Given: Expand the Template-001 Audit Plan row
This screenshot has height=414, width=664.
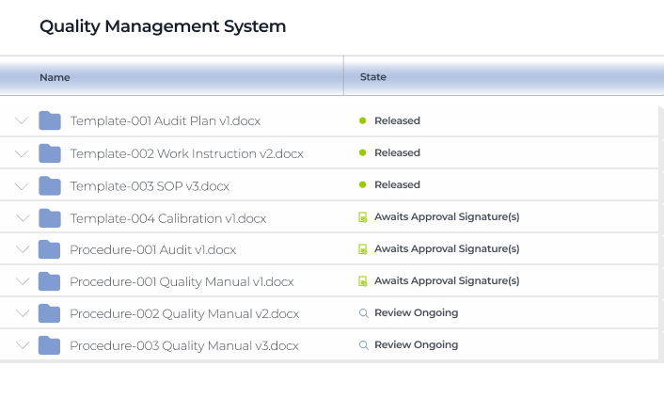Looking at the screenshot, I should (x=23, y=120).
